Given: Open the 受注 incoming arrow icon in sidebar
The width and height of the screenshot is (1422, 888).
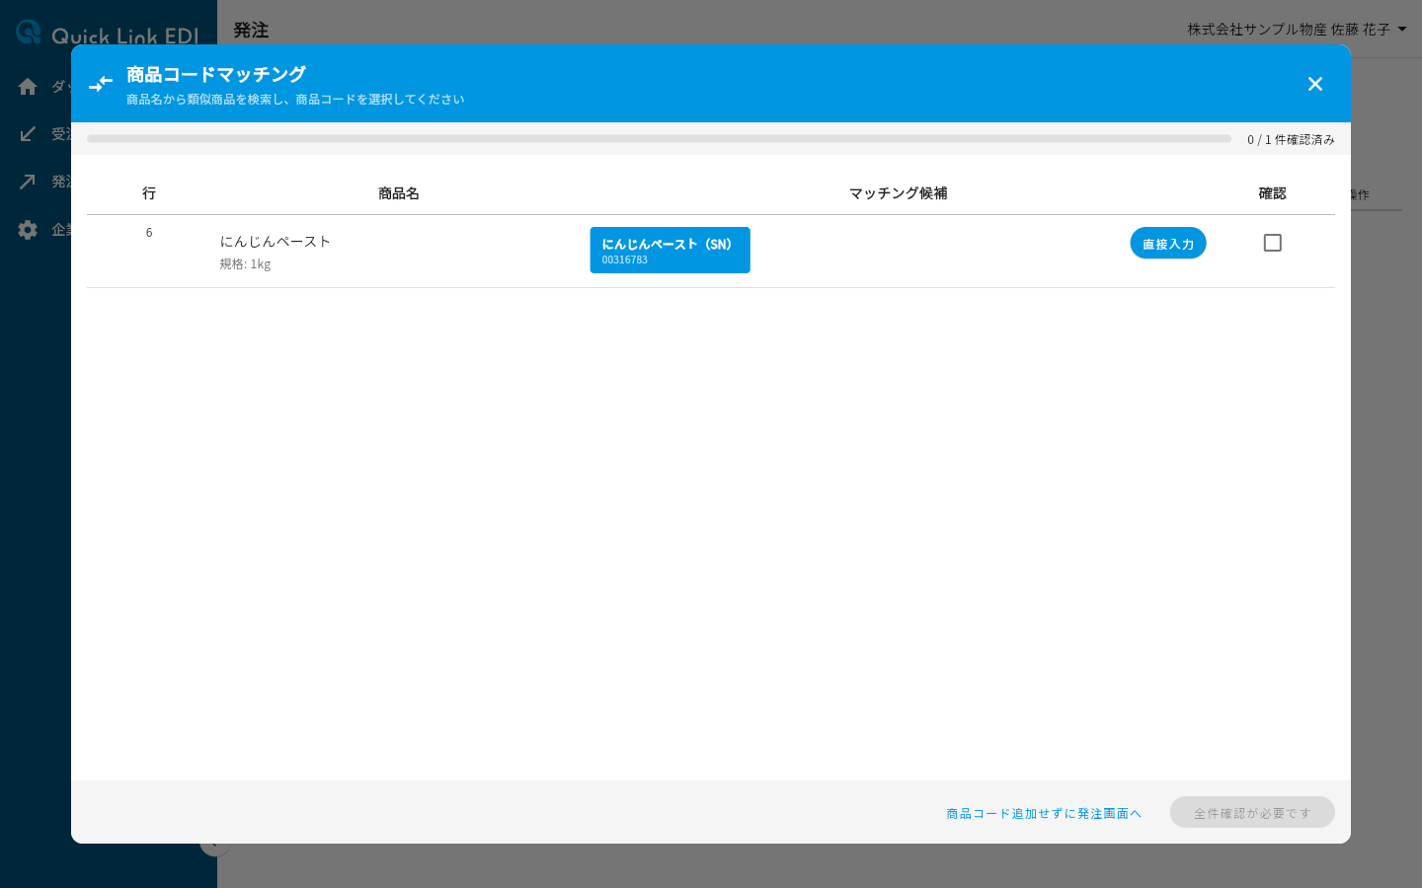Looking at the screenshot, I should point(28,134).
